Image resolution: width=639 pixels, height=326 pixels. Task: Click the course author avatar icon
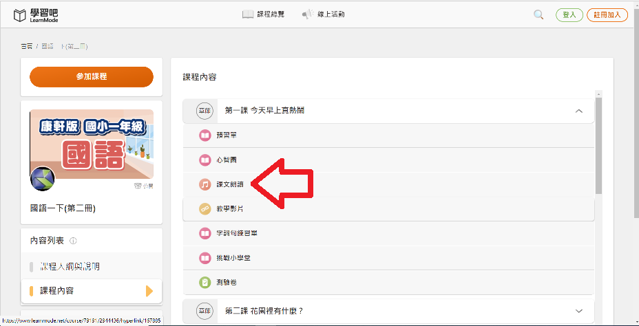[x=43, y=178]
